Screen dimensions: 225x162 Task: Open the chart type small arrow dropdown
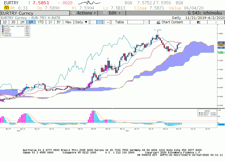[x=108, y=22]
